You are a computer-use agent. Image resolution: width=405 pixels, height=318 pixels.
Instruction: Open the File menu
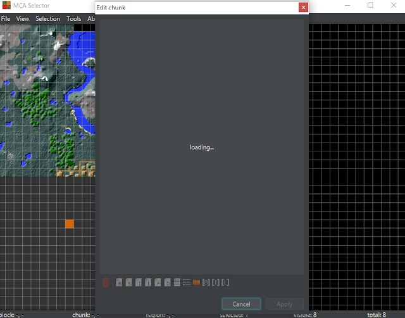pos(6,19)
